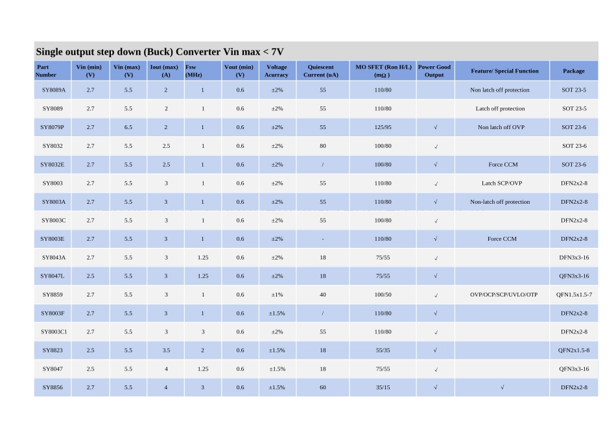Select the SY8823 part number cell

(53, 350)
